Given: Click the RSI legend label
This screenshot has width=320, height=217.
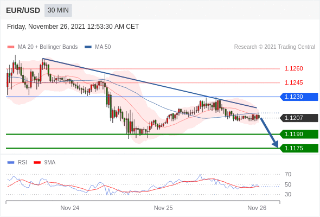Looking at the screenshot, I should 22,163.
